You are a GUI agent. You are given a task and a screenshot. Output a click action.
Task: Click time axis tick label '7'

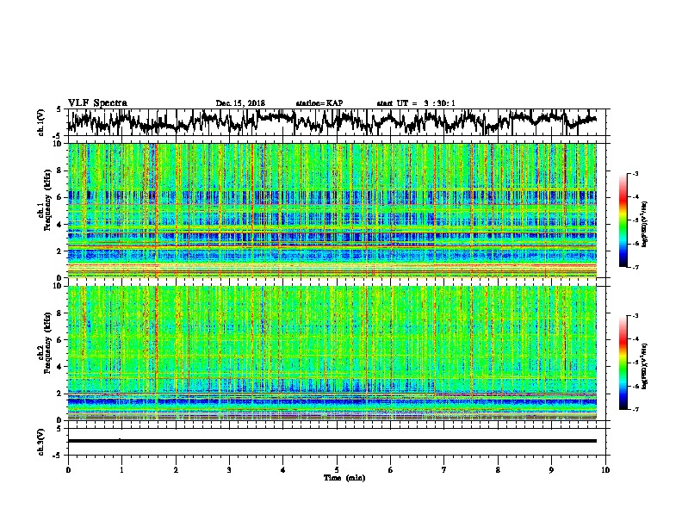coord(444,469)
